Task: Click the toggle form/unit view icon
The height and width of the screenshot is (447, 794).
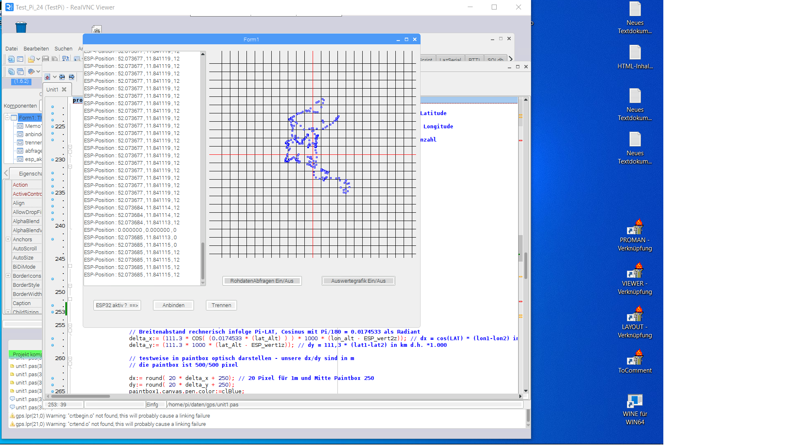Action: pyautogui.click(x=65, y=59)
